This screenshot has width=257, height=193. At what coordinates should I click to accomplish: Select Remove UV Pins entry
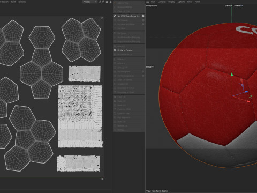pyautogui.click(x=125, y=7)
